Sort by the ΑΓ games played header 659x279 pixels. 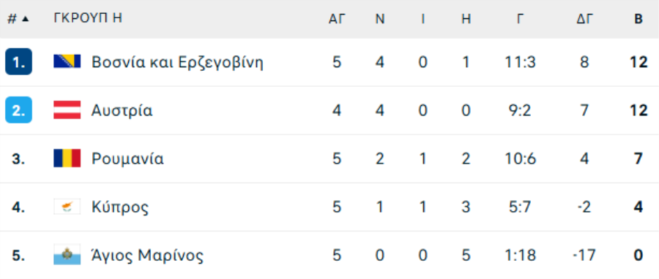[x=337, y=19]
